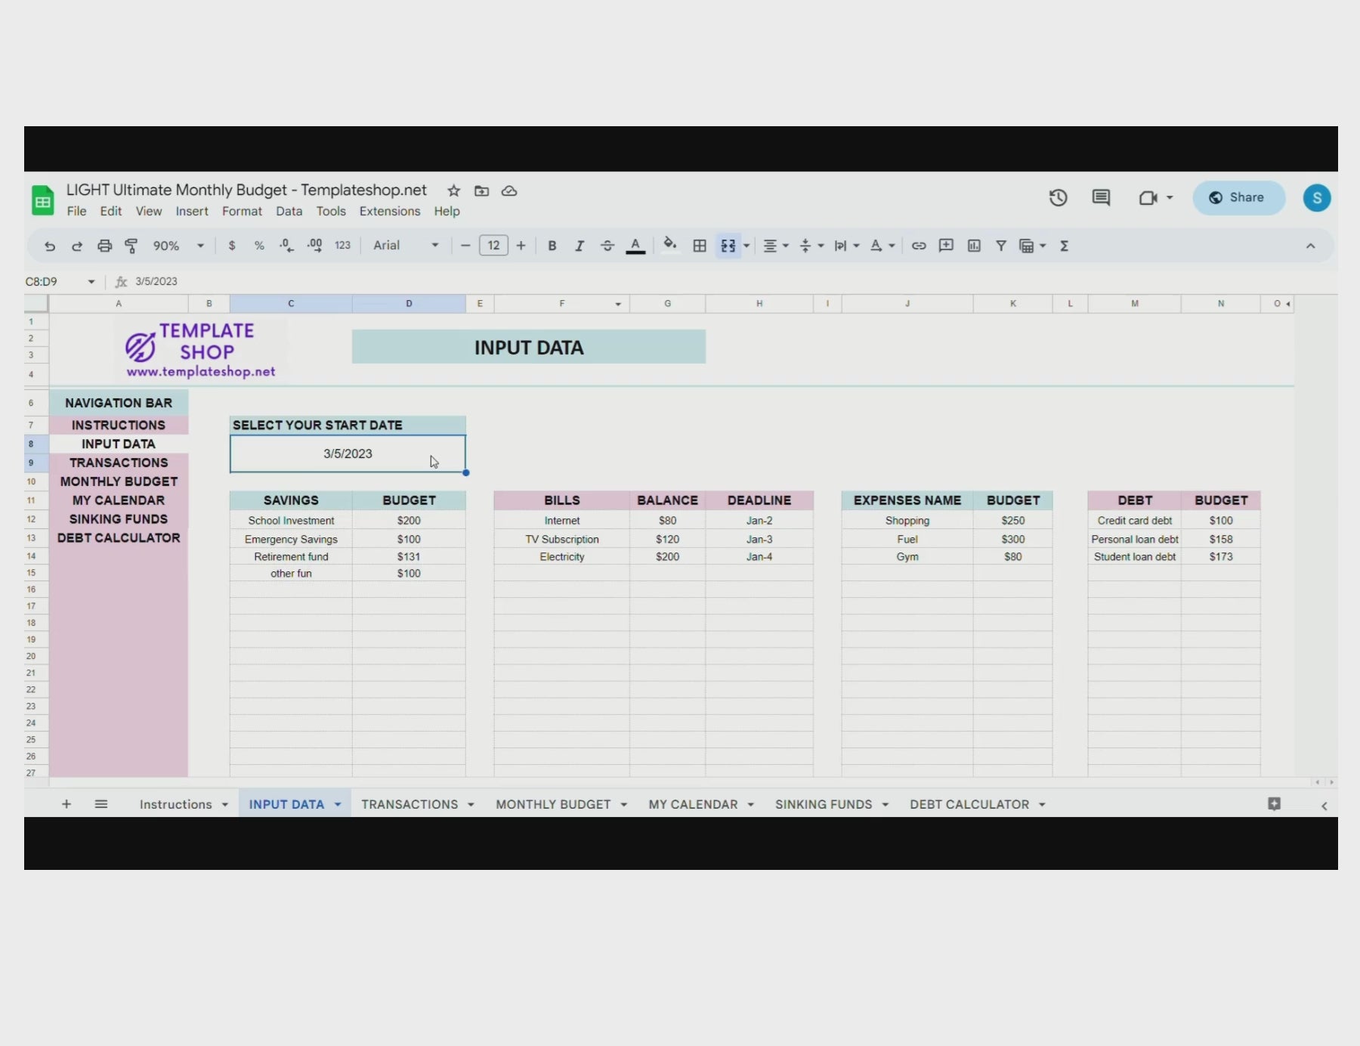Toggle strikethrough formatting
This screenshot has width=1360, height=1046.
[x=607, y=246]
